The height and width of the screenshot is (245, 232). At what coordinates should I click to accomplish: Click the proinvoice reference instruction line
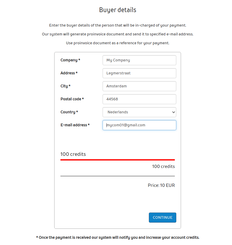coord(118,43)
